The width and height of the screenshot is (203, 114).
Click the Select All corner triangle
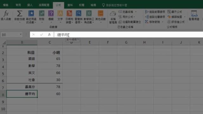[4, 42]
